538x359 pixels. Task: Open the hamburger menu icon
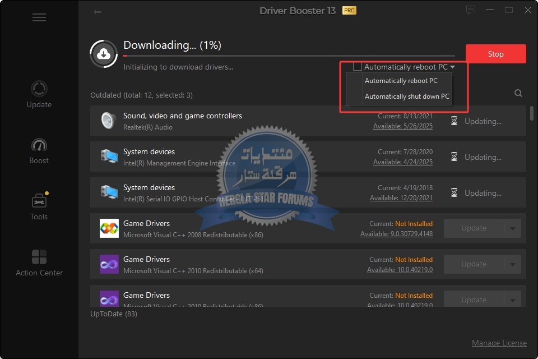pyautogui.click(x=39, y=17)
